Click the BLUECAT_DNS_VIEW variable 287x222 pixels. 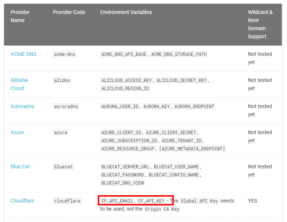[123, 183]
